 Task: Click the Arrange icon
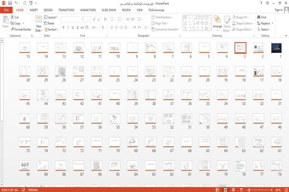[x=217, y=19]
